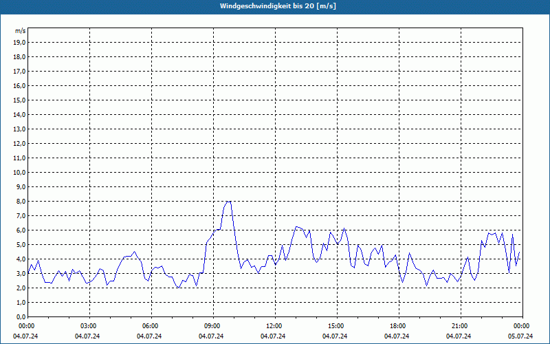
Task: Select the '04.07.24' date under 03:00
Action: coord(87,336)
